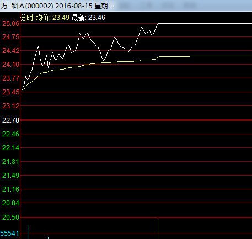Click the 最新: 23.46 latest price readout

pyautogui.click(x=88, y=18)
